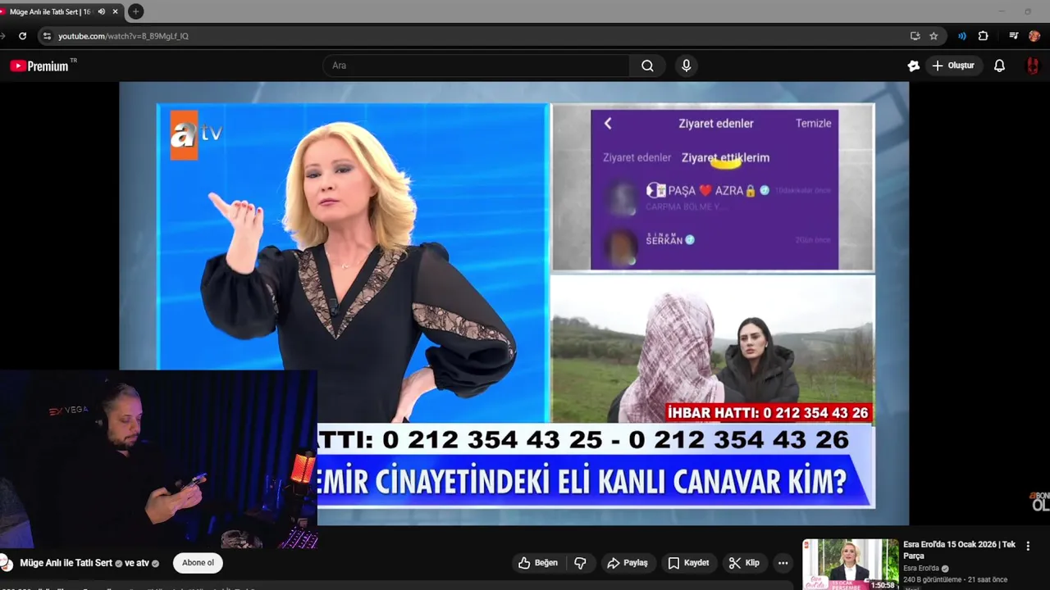
Task: Focus the youtube.com address bar URL
Action: tap(123, 36)
